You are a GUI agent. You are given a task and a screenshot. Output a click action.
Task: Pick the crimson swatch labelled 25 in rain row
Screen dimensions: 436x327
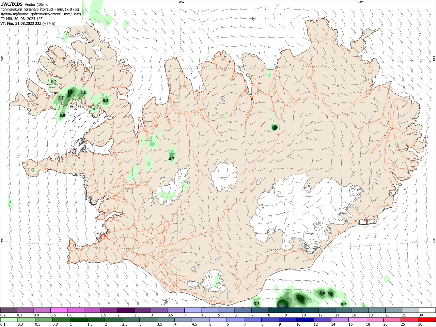[x=409, y=320]
